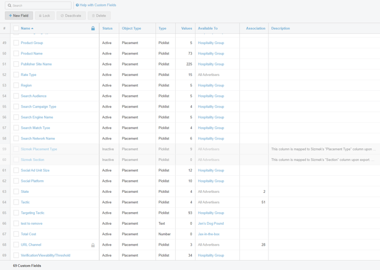This screenshot has height=270, width=380.
Task: Sort by the Description column header
Action: [281, 28]
